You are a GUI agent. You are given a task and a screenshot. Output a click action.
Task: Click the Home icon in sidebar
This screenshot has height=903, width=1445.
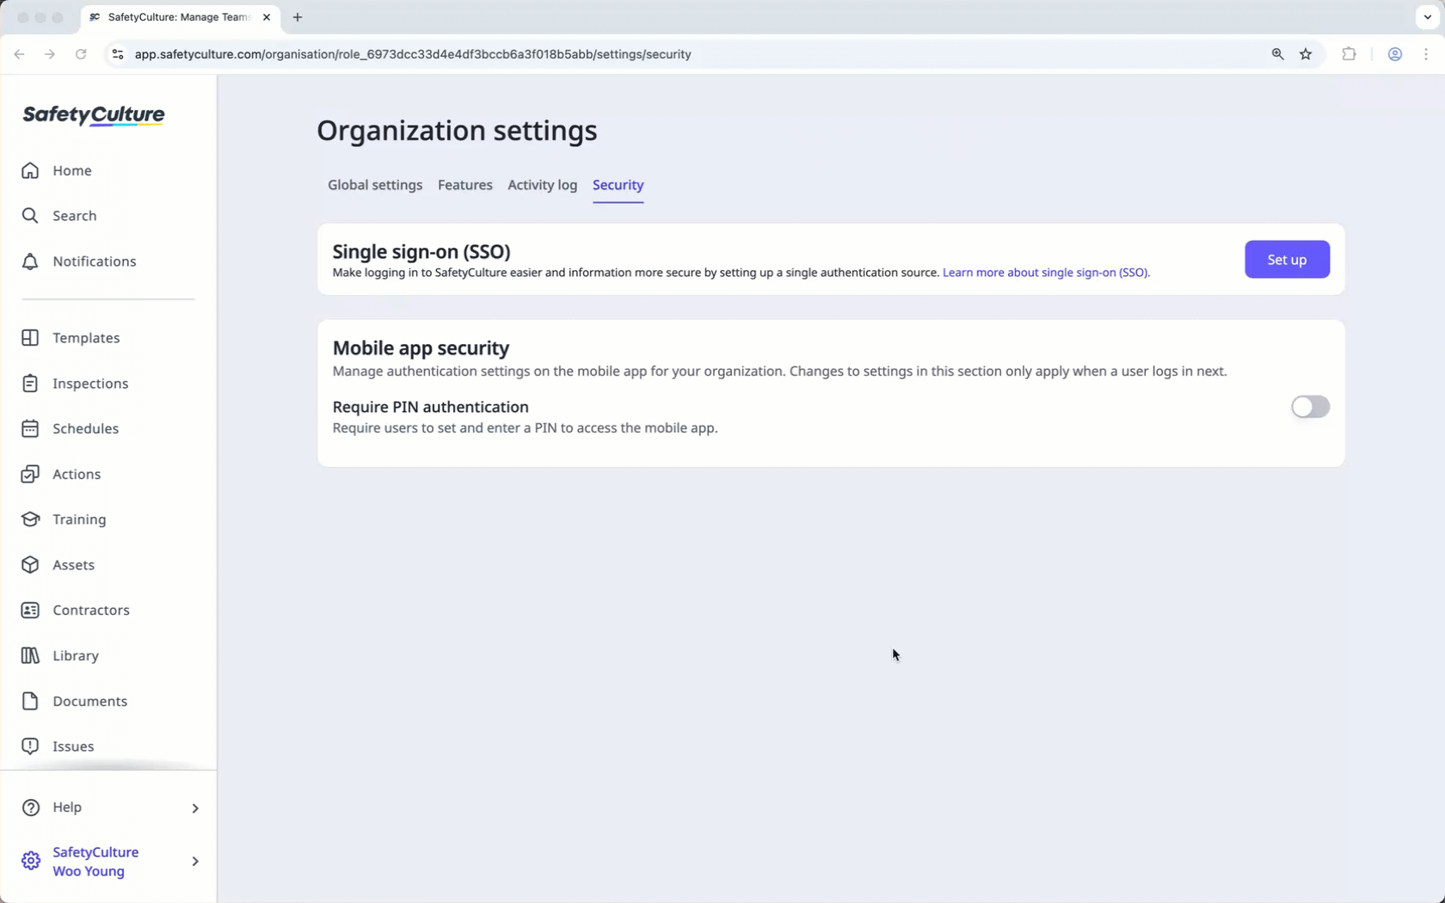tap(30, 170)
